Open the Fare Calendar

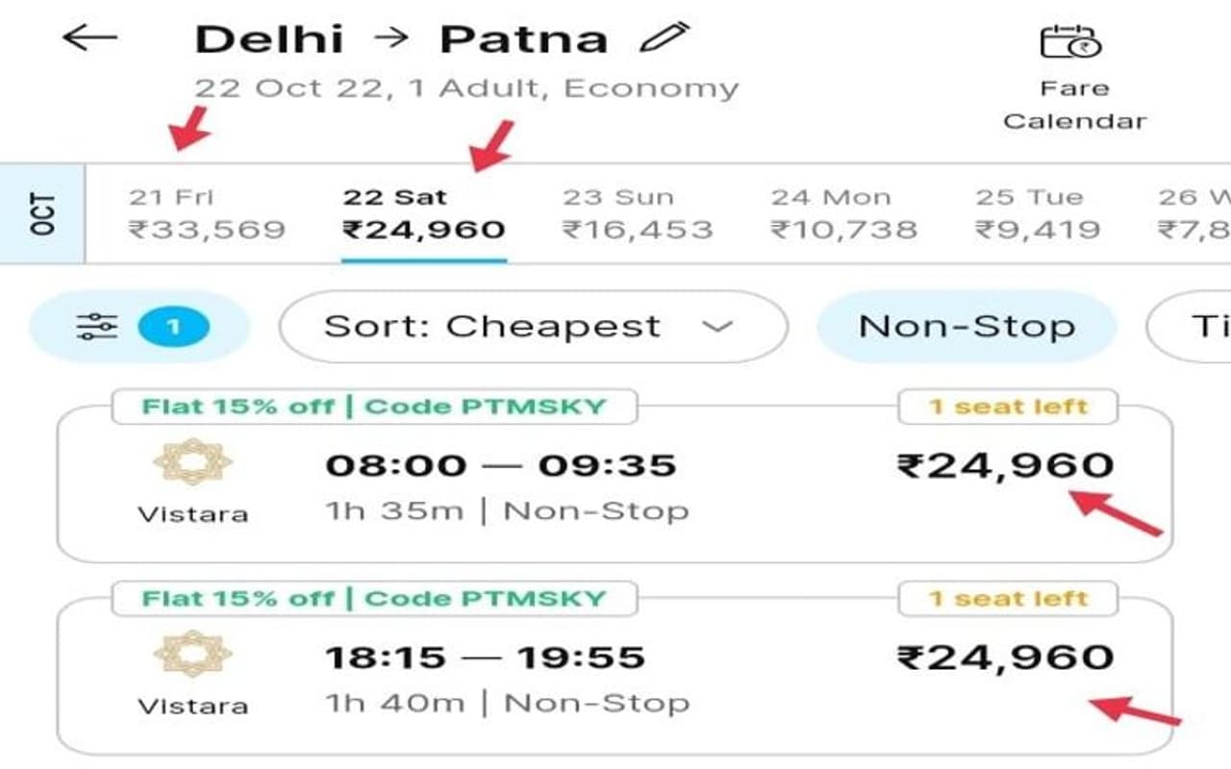pos(1073,79)
